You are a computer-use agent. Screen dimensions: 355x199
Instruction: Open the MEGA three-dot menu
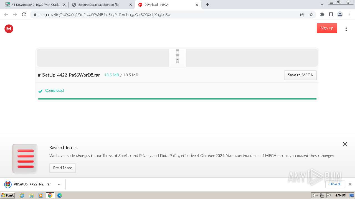[x=346, y=29]
